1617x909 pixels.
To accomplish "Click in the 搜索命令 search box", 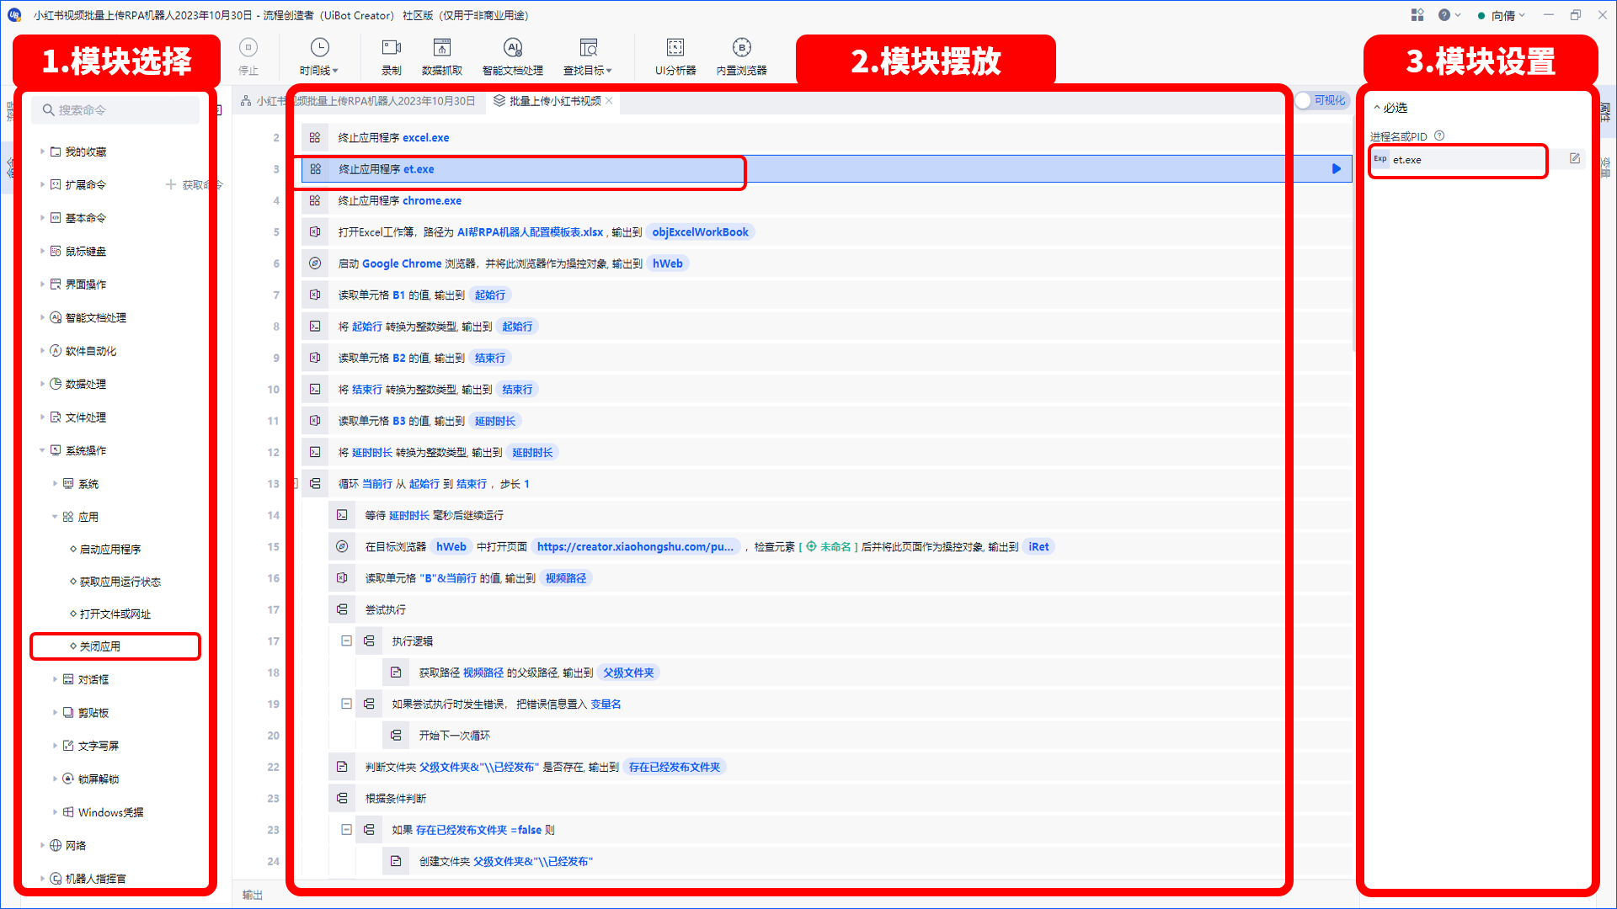I will click(x=116, y=110).
